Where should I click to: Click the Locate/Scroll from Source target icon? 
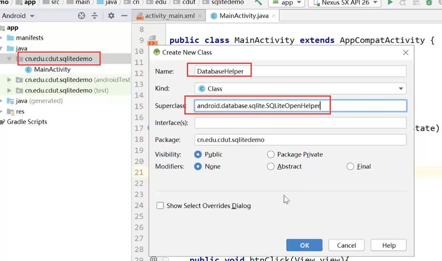[82, 16]
